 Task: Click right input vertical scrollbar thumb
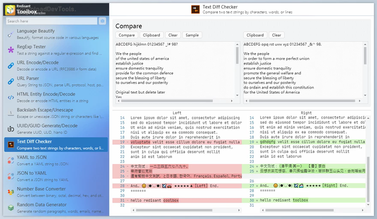(365, 56)
